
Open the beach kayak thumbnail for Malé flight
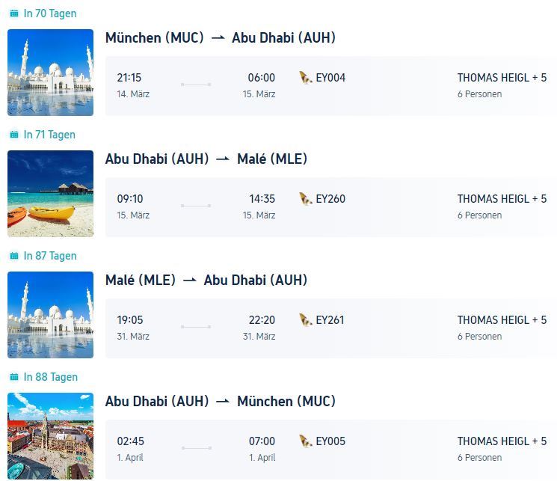coord(50,194)
